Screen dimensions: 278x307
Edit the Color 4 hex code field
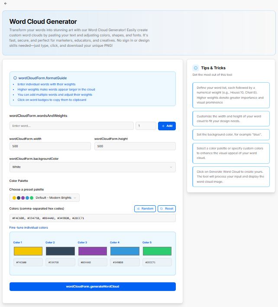(x=125, y=262)
